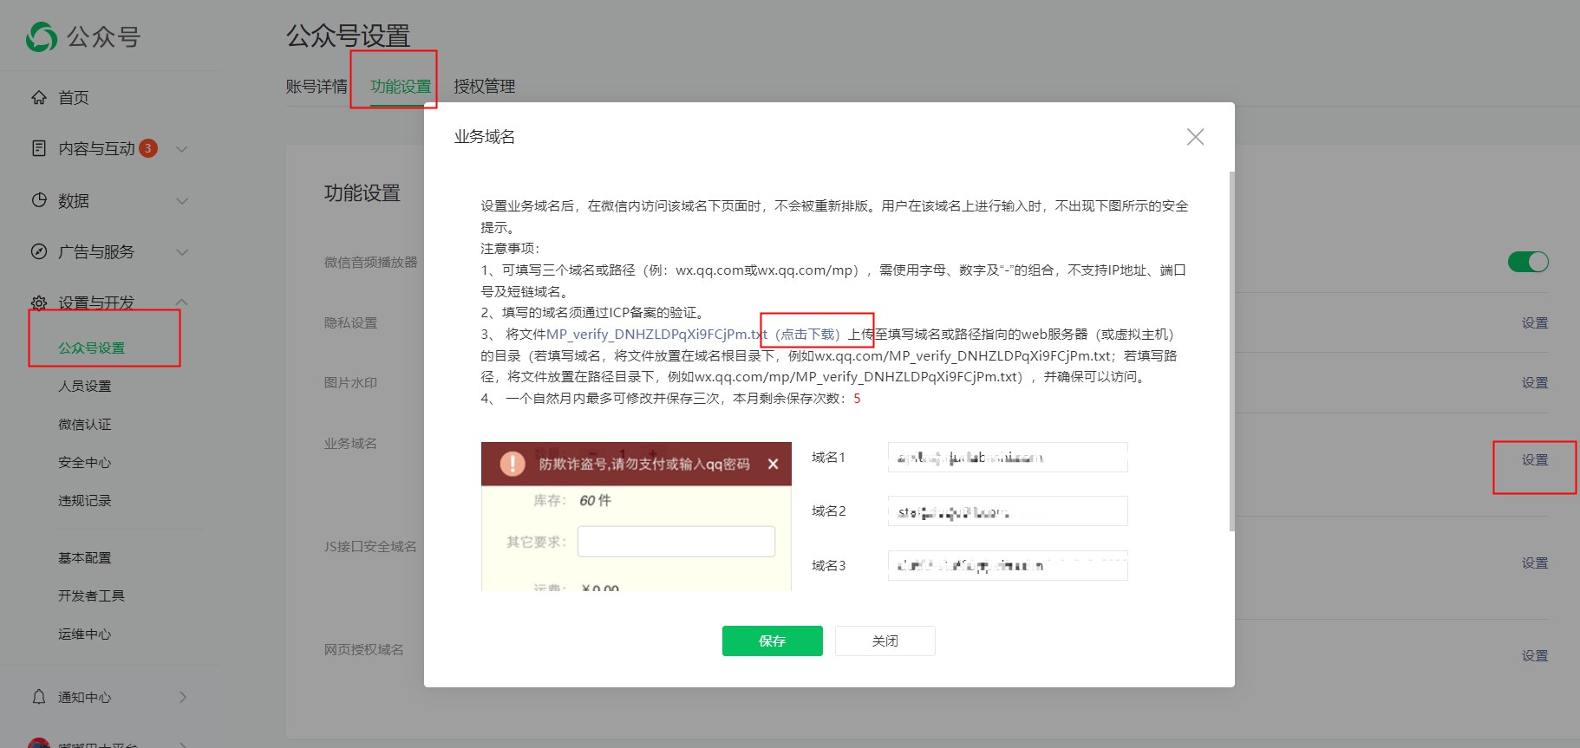Screen dimensions: 1580x748
Task: Click the warning exclamation icon in banner
Action: tap(513, 464)
